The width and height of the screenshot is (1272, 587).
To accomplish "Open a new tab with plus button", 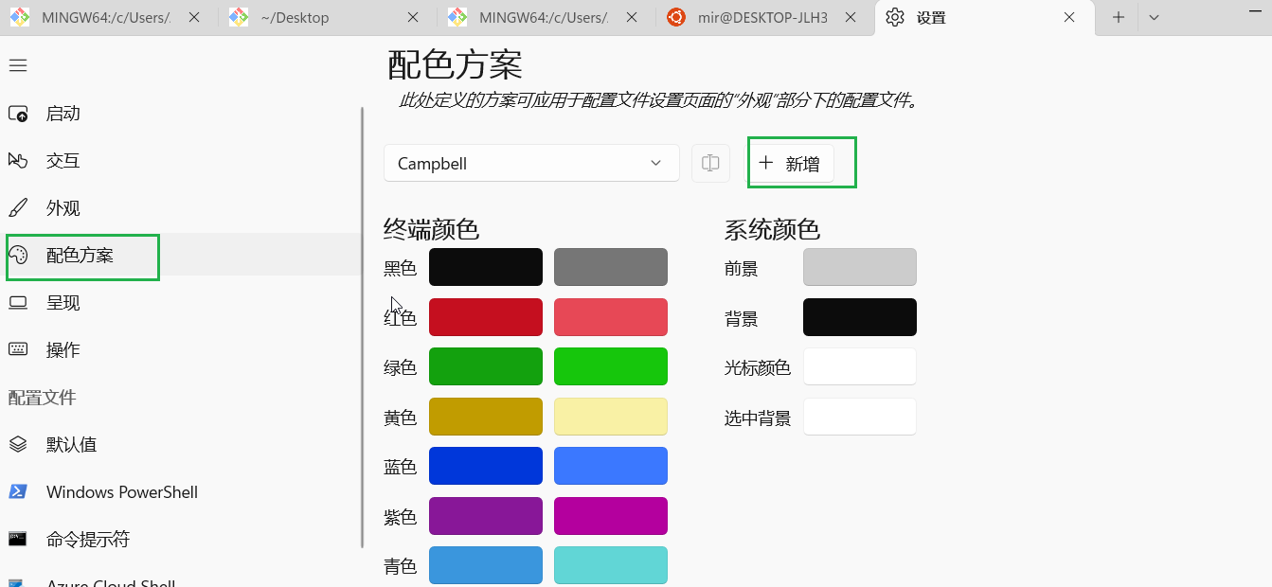I will 1119,17.
